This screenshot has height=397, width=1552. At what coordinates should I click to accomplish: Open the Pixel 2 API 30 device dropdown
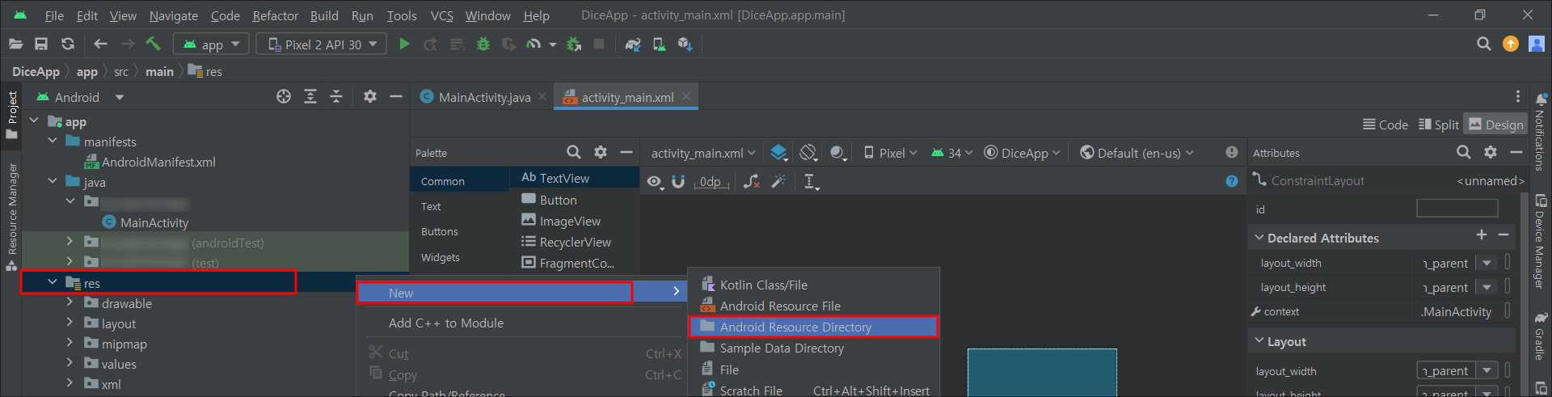322,44
